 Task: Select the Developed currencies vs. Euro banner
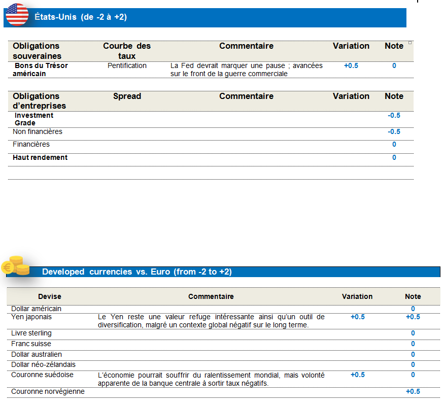238,272
